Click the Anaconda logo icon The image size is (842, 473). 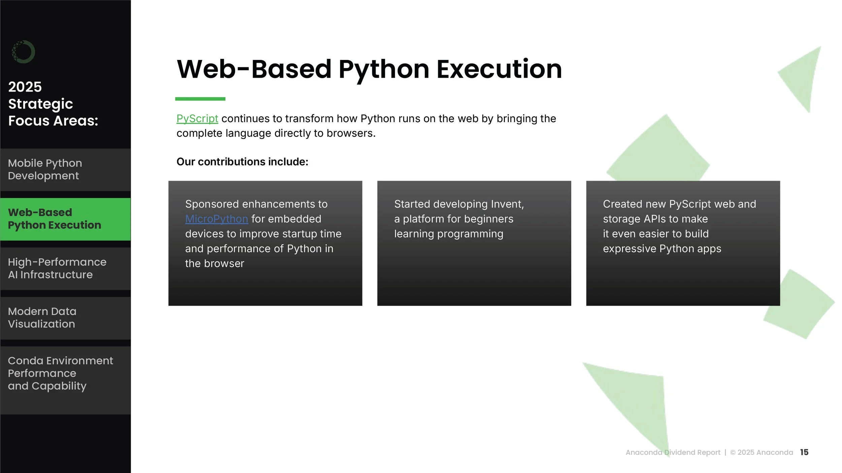coord(23,52)
